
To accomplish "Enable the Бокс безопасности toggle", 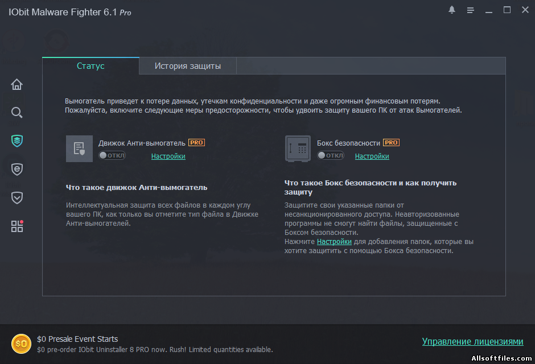I will coord(331,155).
